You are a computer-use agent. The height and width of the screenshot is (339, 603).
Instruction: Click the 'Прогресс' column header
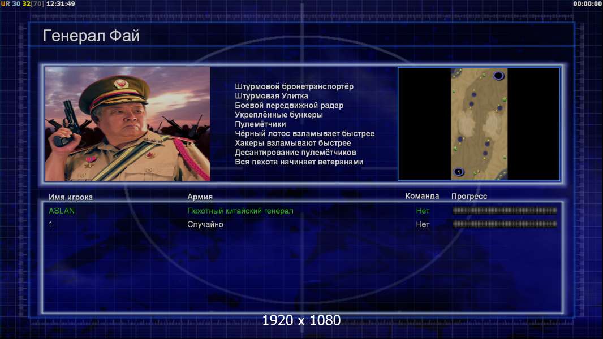pyautogui.click(x=469, y=196)
